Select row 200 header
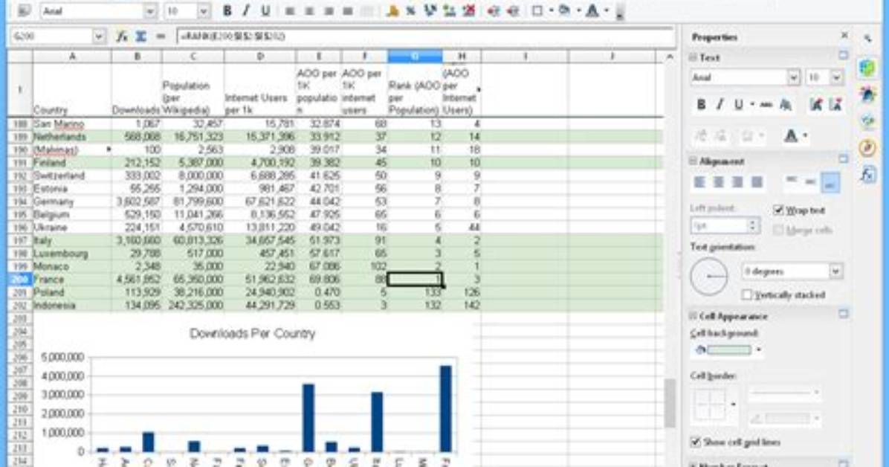Viewport: 889px width, 467px height. tap(19, 279)
